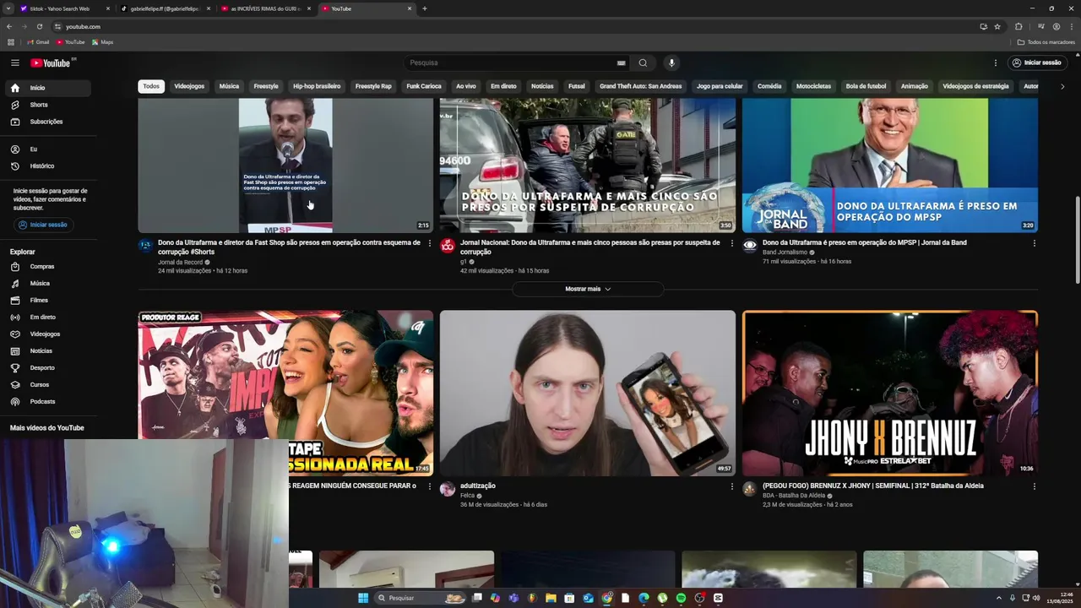This screenshot has width=1081, height=608.
Task: Open BDA - Batalha Da Aldeia channel link
Action: pyautogui.click(x=794, y=496)
